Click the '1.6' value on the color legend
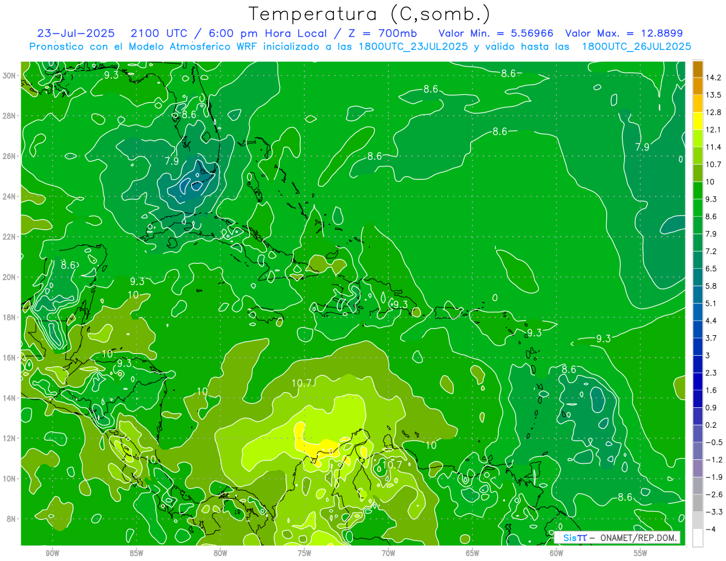726x561 pixels. click(711, 390)
